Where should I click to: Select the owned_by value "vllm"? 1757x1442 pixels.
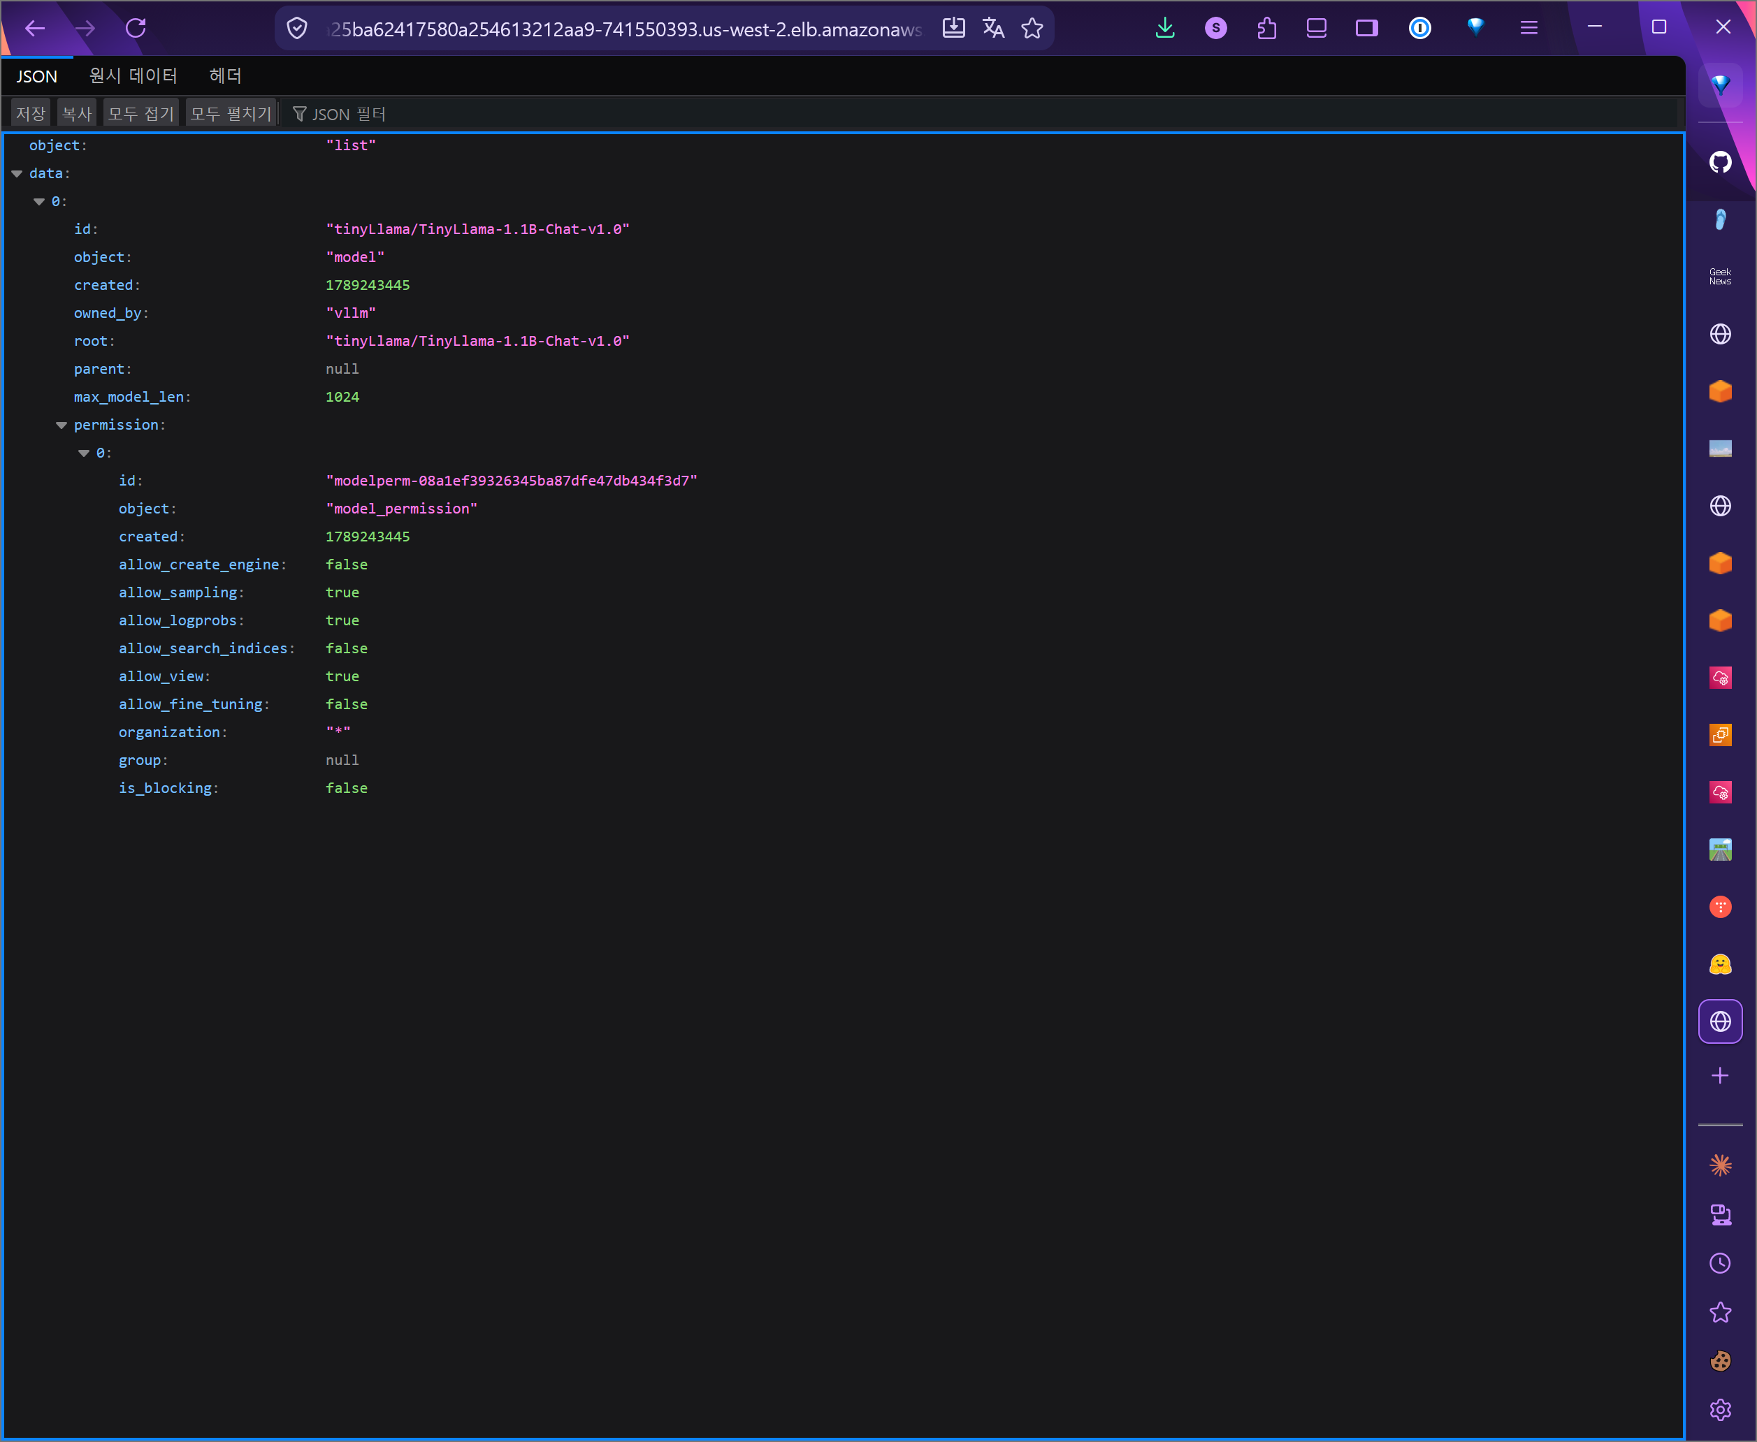click(351, 313)
